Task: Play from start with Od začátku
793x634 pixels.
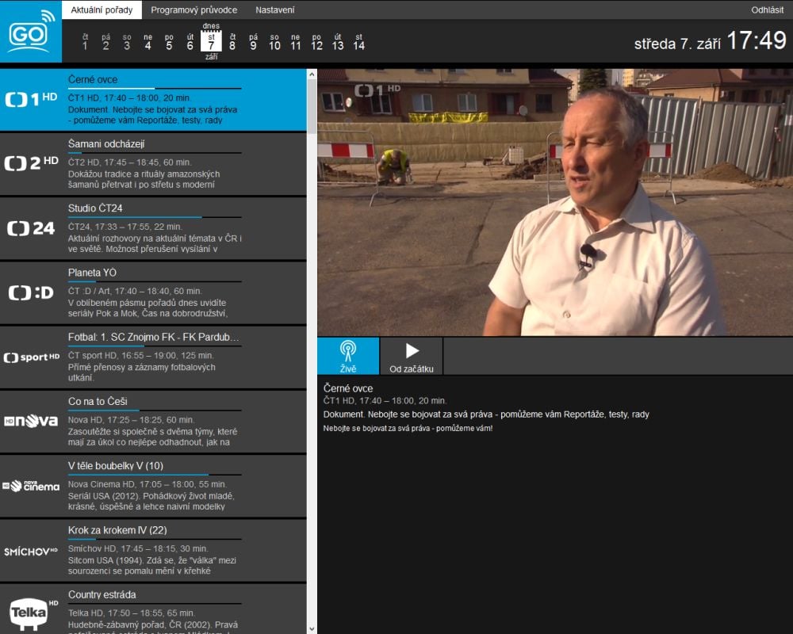Action: (412, 356)
